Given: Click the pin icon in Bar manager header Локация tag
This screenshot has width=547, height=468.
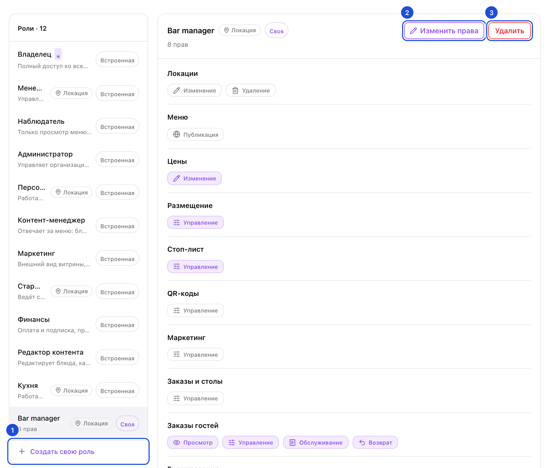Looking at the screenshot, I should point(226,30).
